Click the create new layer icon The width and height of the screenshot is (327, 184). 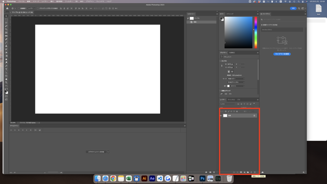click(x=251, y=172)
